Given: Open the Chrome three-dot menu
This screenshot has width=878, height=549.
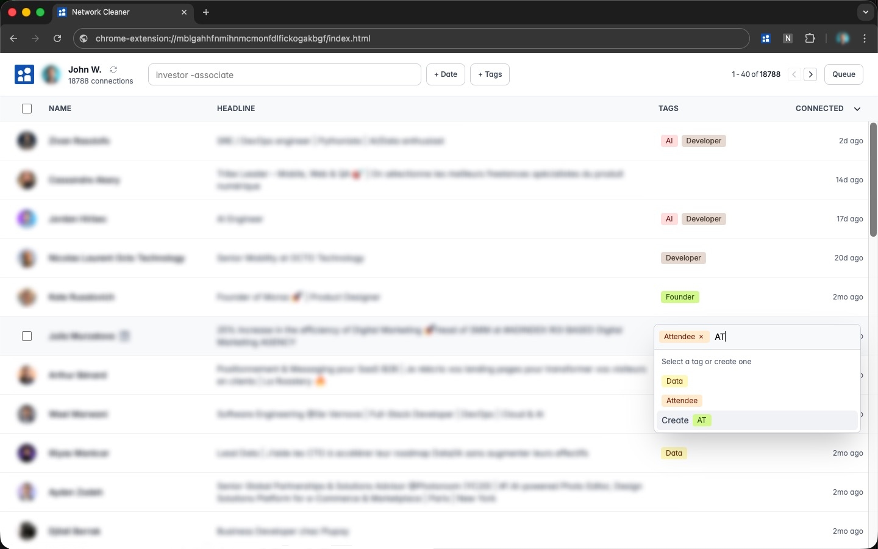Looking at the screenshot, I should 865,38.
